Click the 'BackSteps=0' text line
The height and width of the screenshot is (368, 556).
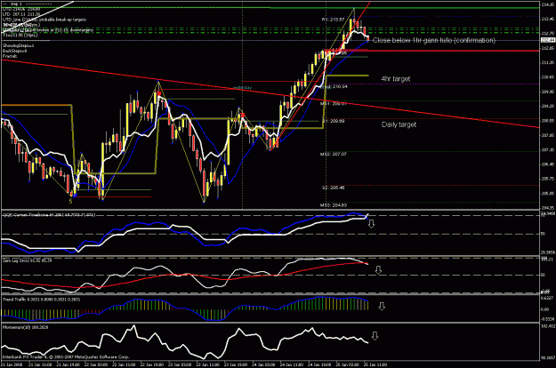point(14,51)
